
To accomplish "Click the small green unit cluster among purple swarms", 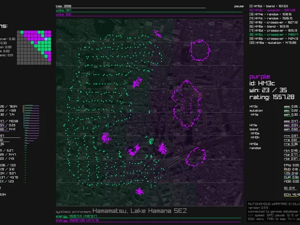I will (151, 142).
